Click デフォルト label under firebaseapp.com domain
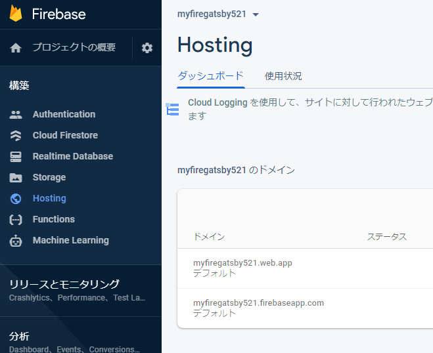Viewport: 433px width, 353px height. tap(214, 313)
